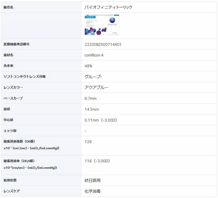Click the 販売名 row label
This screenshot has height=198, width=218.
tap(8, 7)
